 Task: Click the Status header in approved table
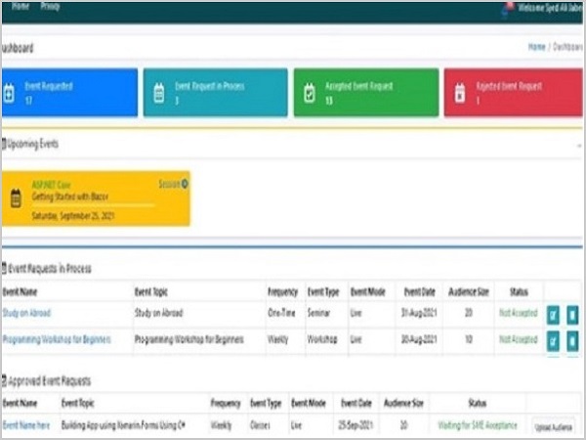pyautogui.click(x=478, y=403)
